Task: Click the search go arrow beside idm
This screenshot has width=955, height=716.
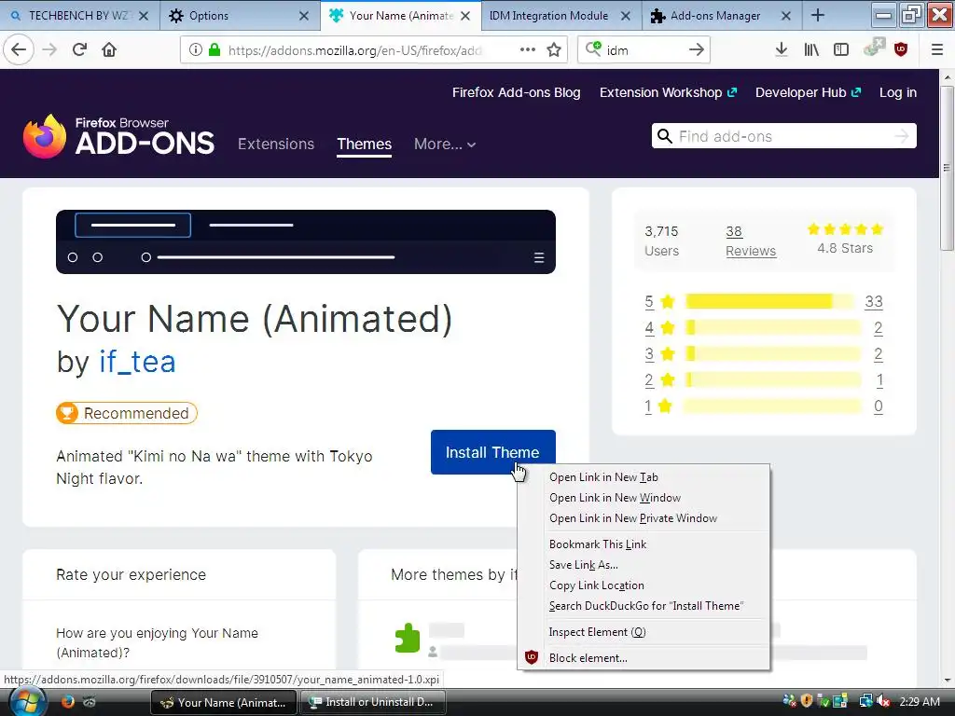Action: [696, 50]
